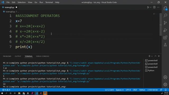Viewport: 169px width, 95px height.
Task: Select the Python terminal entry
Action: (x=150, y=70)
